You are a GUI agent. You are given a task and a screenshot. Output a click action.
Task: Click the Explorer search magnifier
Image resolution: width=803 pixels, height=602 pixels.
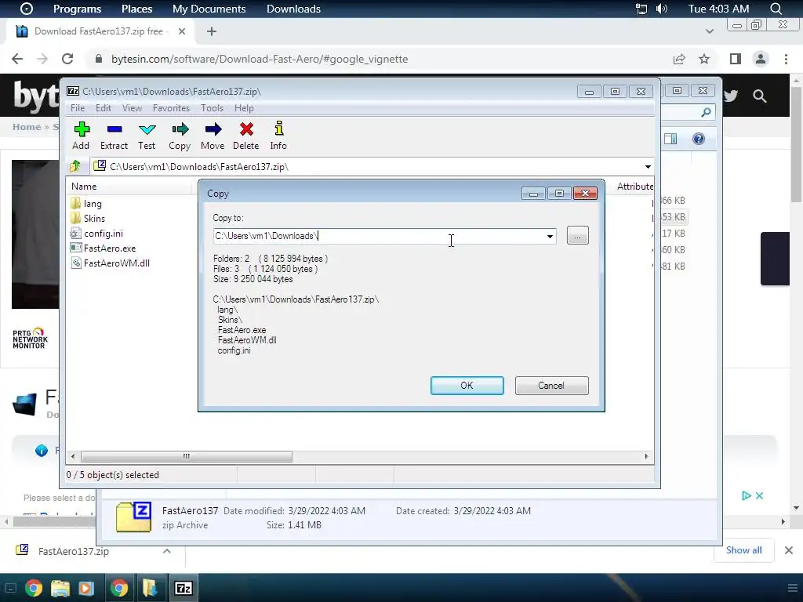pyautogui.click(x=707, y=112)
